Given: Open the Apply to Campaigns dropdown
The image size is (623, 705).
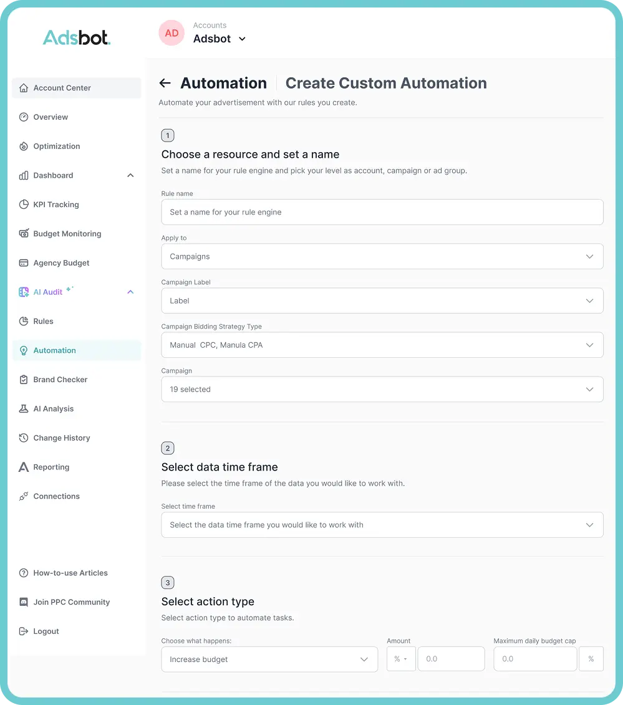Looking at the screenshot, I should (x=382, y=256).
